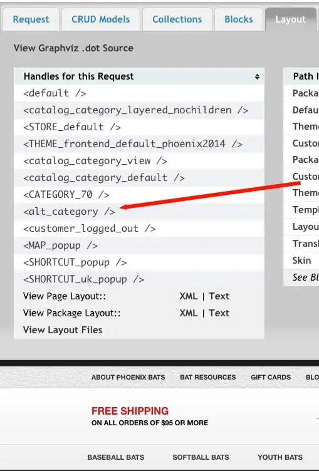Open Youth Bats category menu

coord(280,457)
